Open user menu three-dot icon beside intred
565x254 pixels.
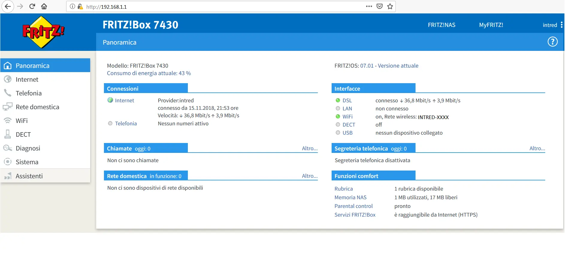point(561,25)
